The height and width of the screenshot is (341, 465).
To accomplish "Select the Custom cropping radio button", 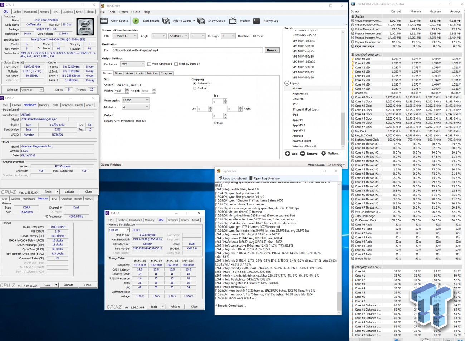I will 195,88.
